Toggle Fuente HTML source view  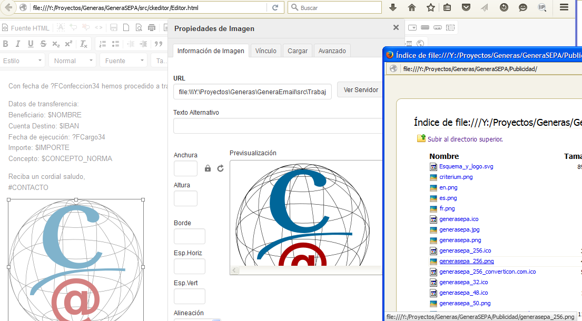tap(26, 28)
